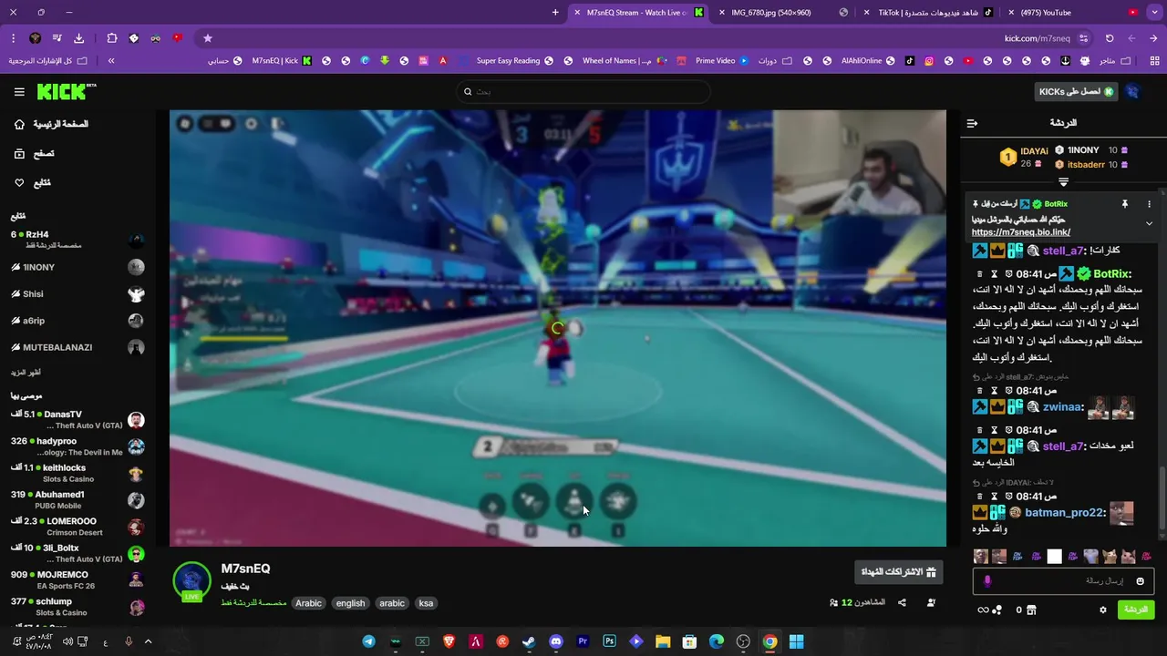Open DanasTV recommended channel
The height and width of the screenshot is (656, 1167).
click(x=77, y=420)
